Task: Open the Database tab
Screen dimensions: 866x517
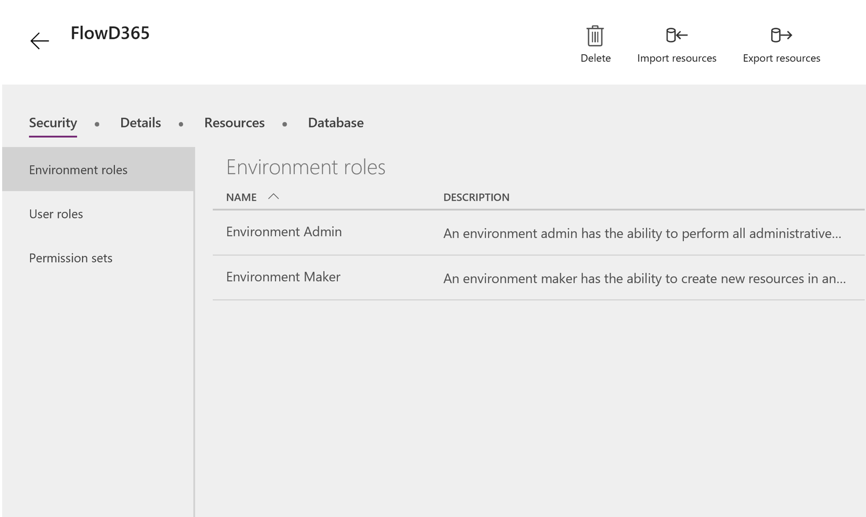Action: (x=335, y=123)
